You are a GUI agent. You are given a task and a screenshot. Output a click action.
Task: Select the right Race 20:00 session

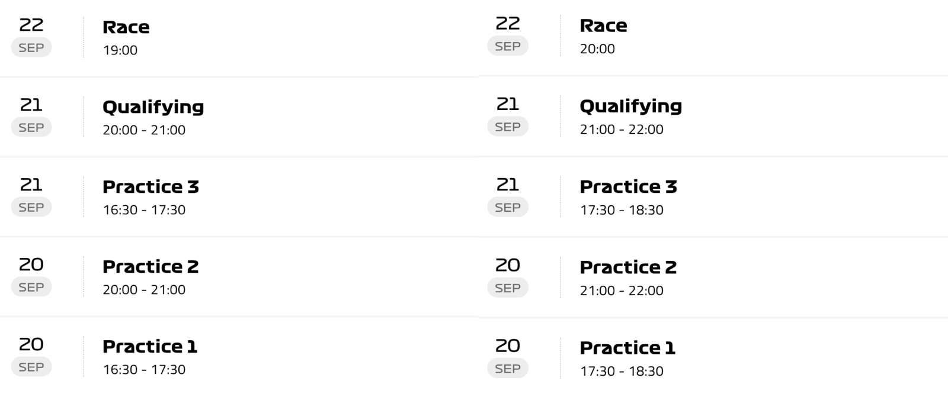click(x=713, y=37)
